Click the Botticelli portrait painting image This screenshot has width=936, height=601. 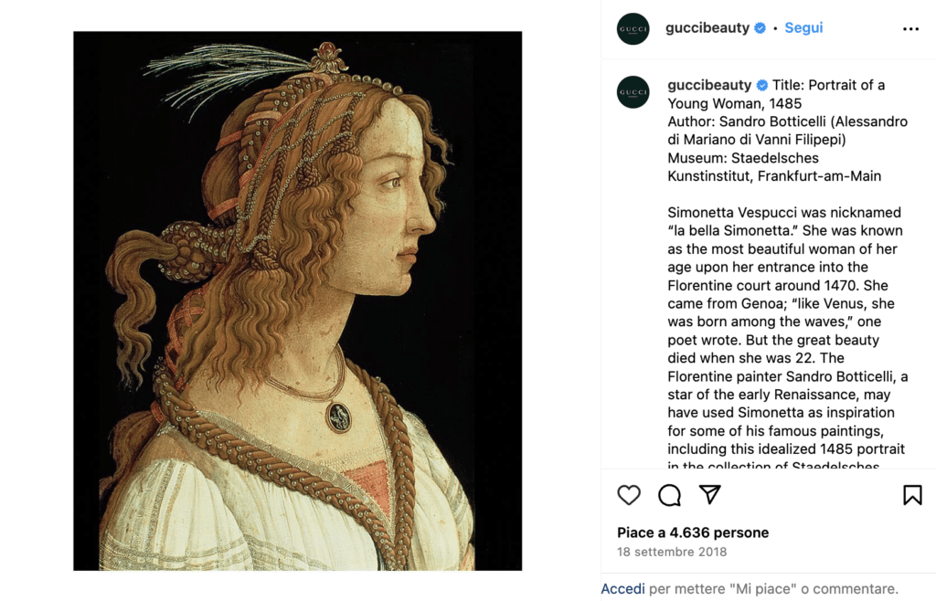[x=297, y=300]
